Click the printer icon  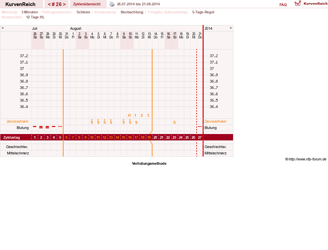click(x=112, y=4)
